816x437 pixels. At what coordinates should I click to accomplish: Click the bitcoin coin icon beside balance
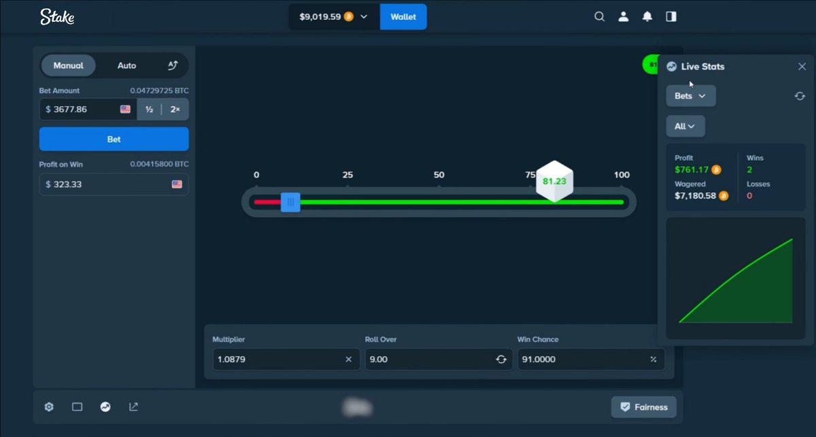coord(349,16)
